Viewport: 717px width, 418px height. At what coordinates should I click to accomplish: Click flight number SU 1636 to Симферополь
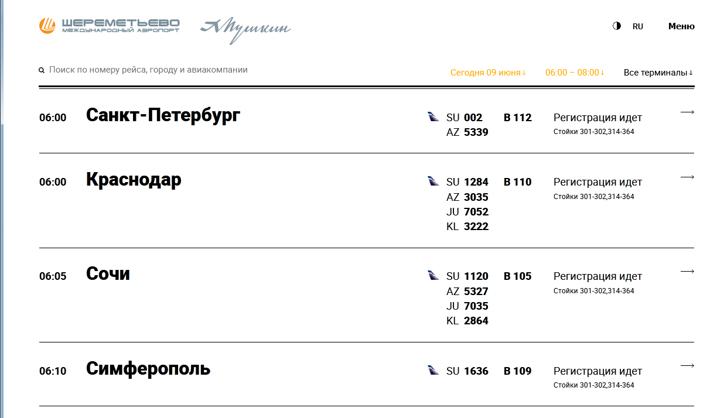(467, 371)
